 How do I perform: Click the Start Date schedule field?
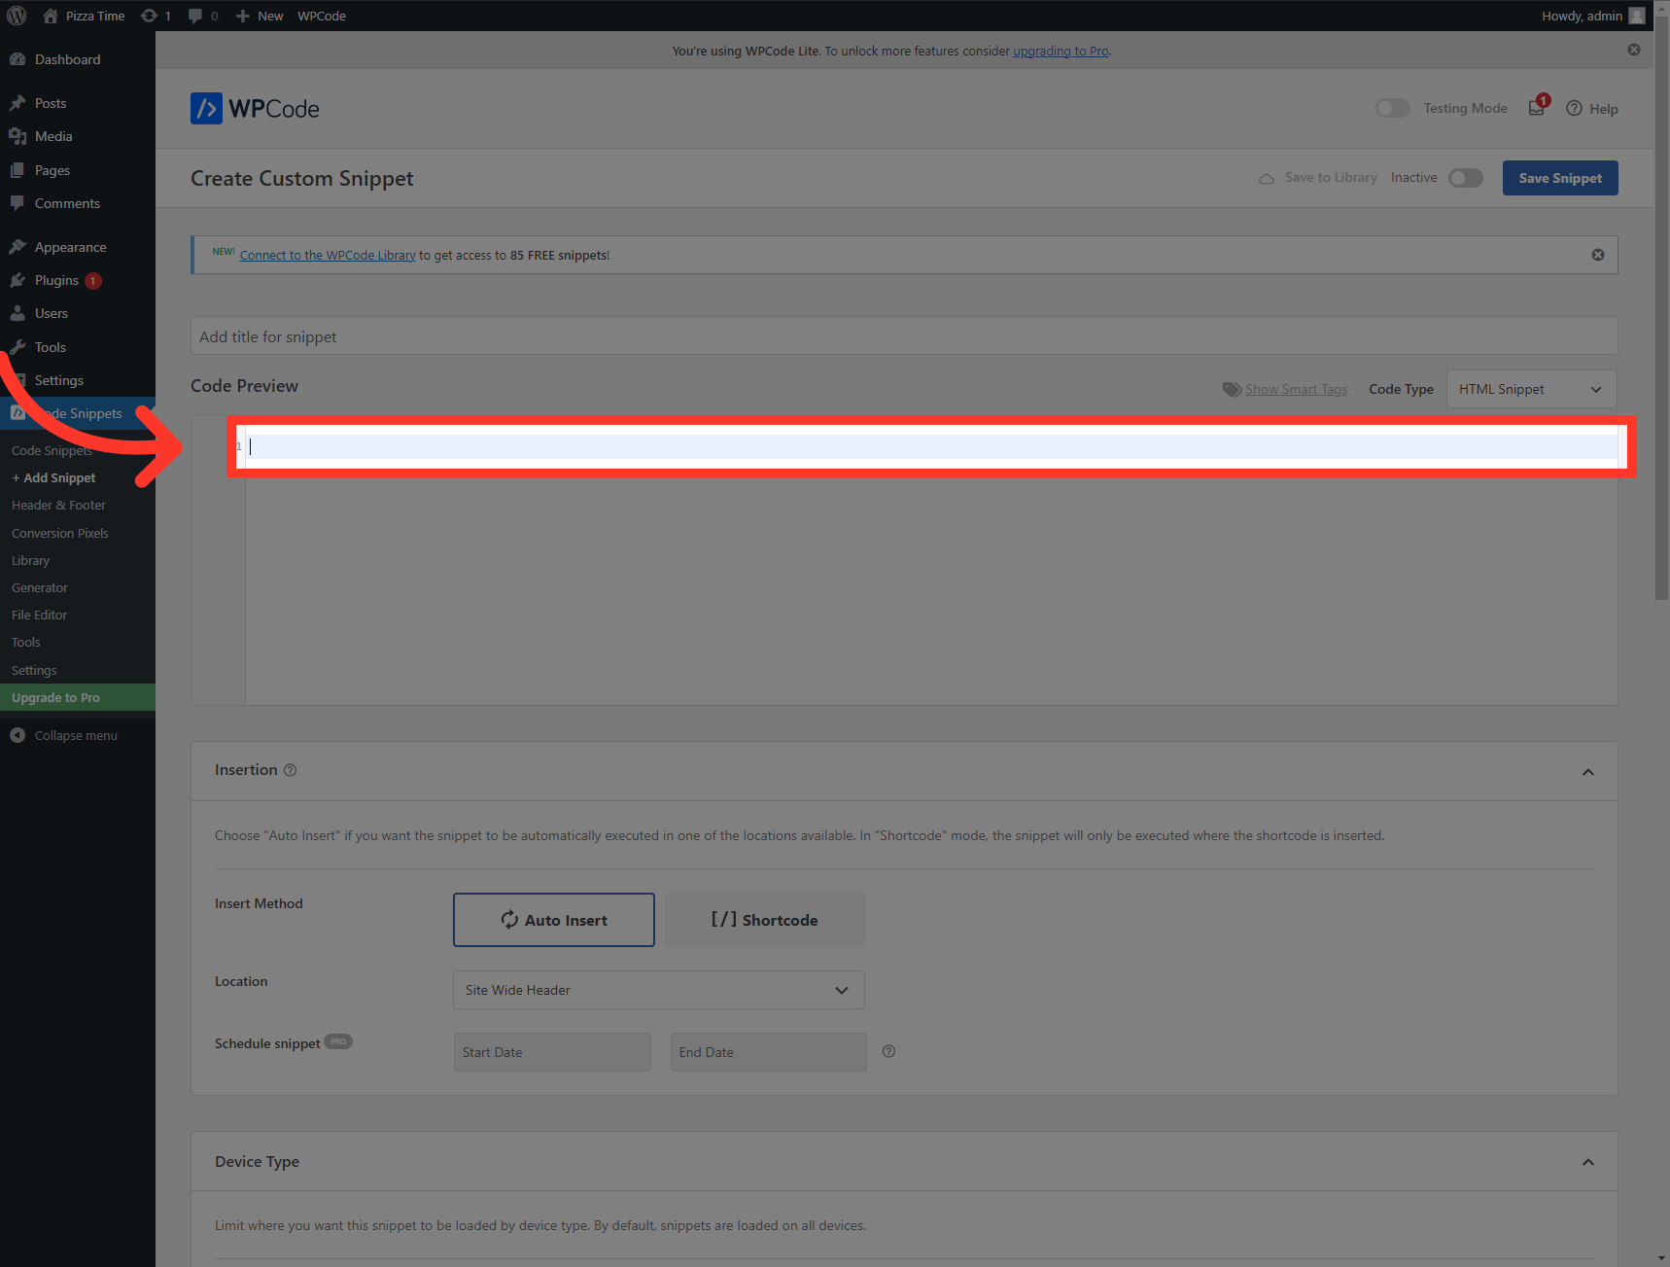tap(551, 1051)
